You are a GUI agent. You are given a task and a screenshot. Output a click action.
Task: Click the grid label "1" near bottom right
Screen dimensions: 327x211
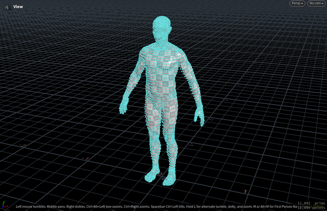(245, 191)
